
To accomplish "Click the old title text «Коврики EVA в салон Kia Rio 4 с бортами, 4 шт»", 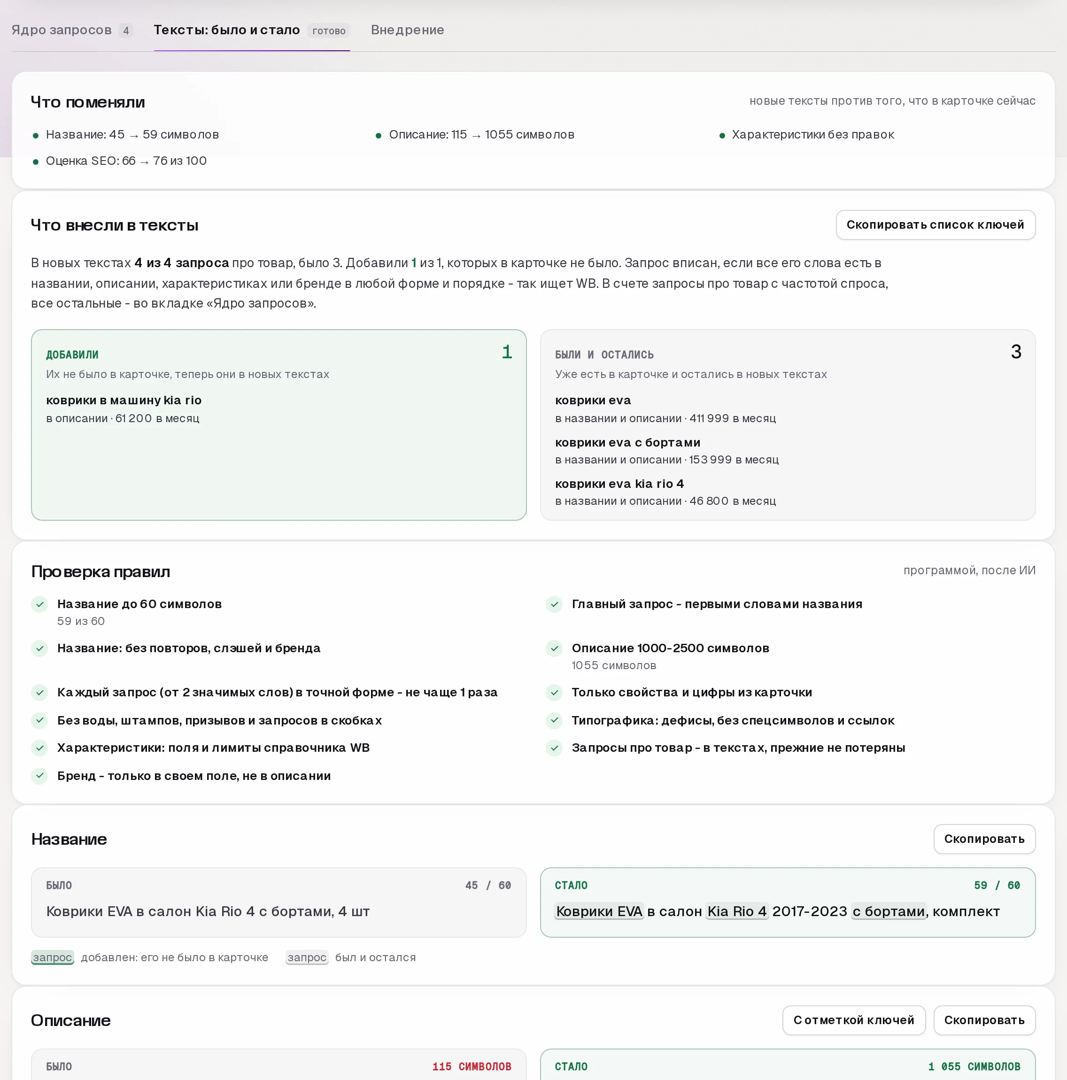I will point(208,911).
